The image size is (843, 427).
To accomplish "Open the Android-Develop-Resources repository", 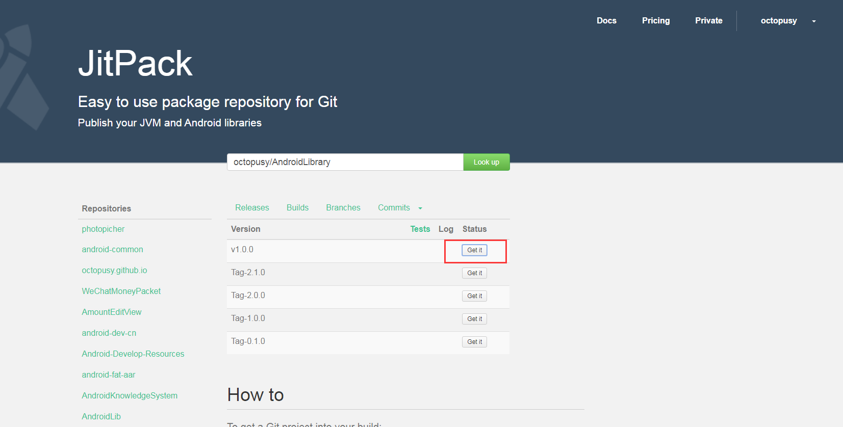I will [133, 354].
